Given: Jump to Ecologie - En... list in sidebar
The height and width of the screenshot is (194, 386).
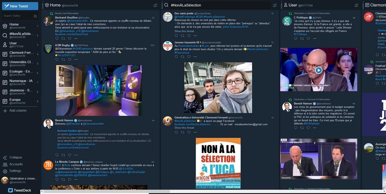Looking at the screenshot, I should pyautogui.click(x=20, y=73).
